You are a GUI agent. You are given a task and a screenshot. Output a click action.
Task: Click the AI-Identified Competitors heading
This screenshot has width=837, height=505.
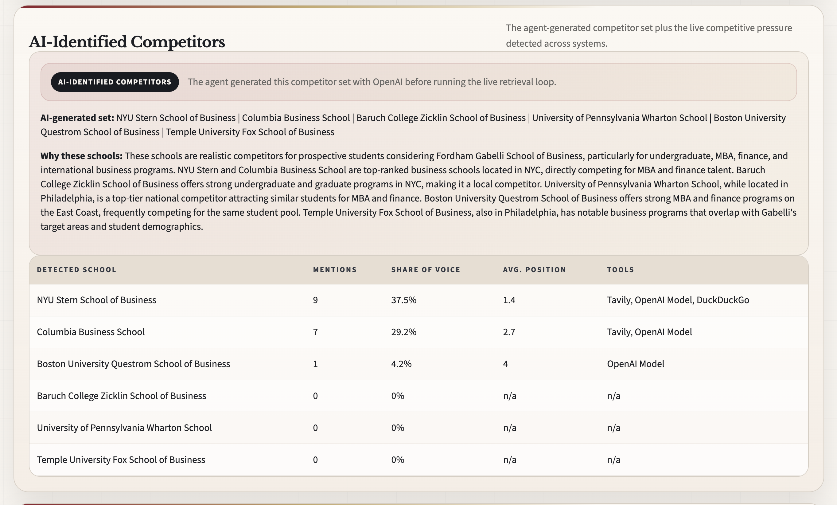127,42
